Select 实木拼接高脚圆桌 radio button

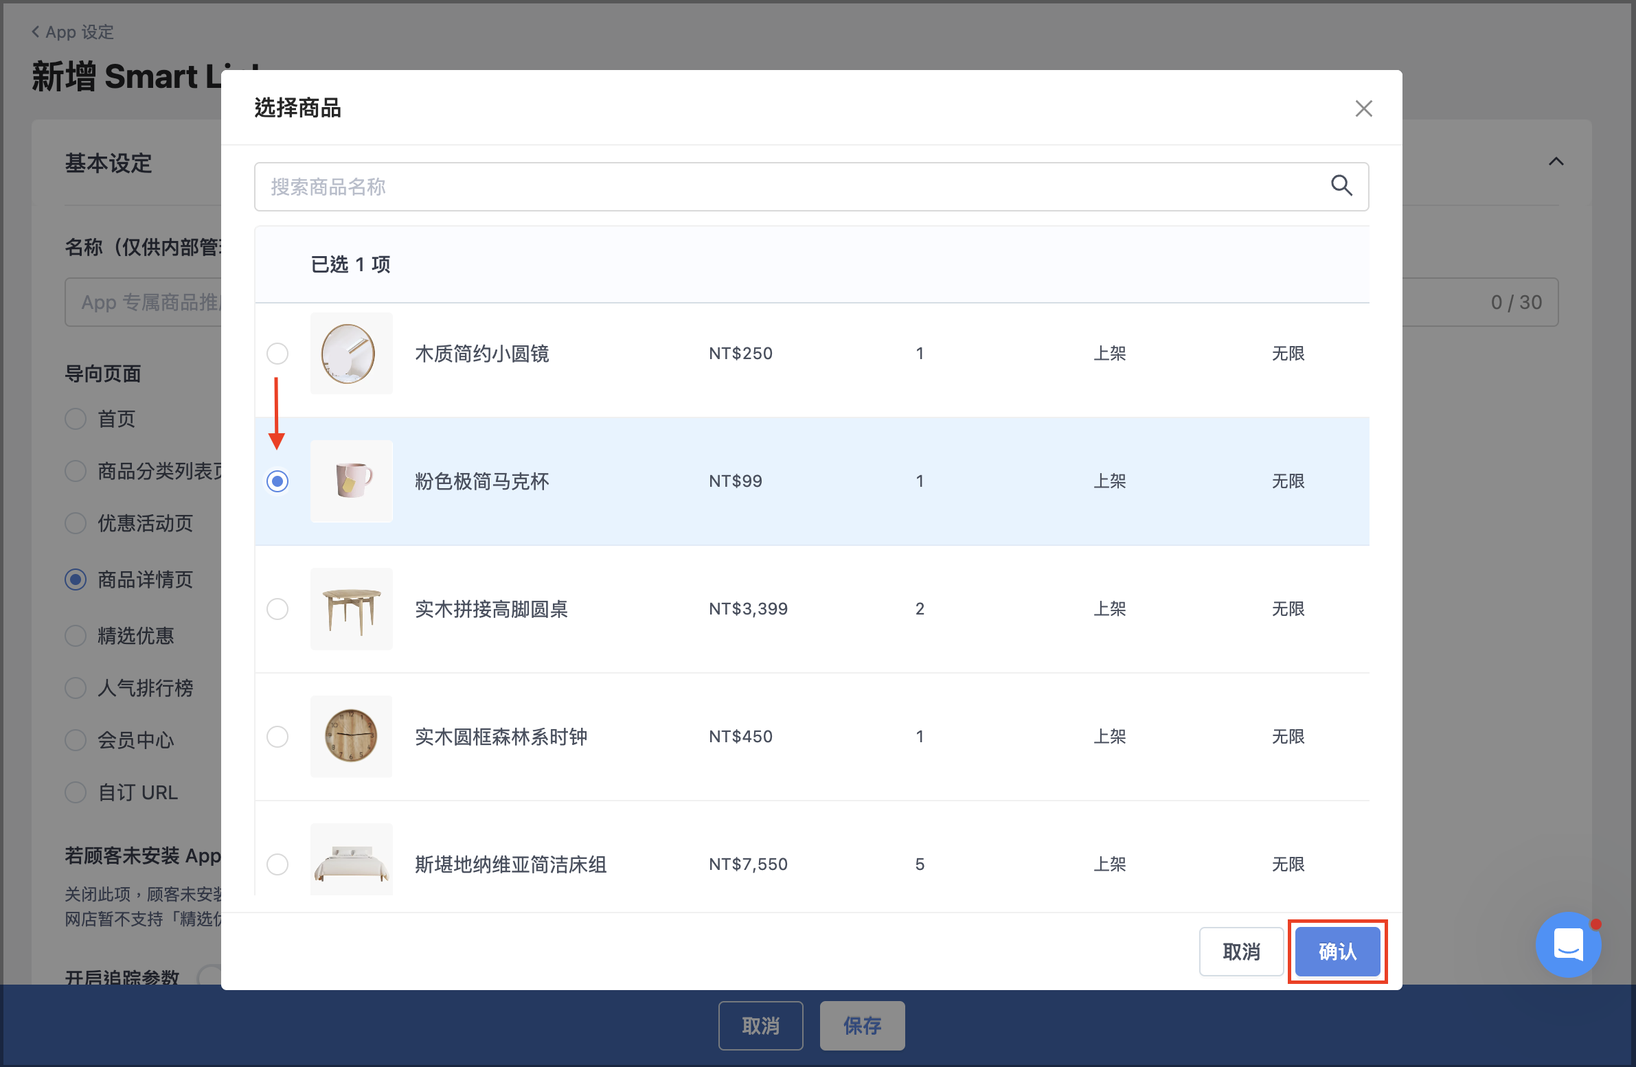tap(277, 609)
